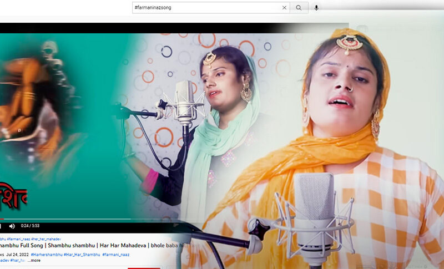Click the 0:24 / 5:53 time display
This screenshot has width=444, height=269.
click(x=31, y=226)
